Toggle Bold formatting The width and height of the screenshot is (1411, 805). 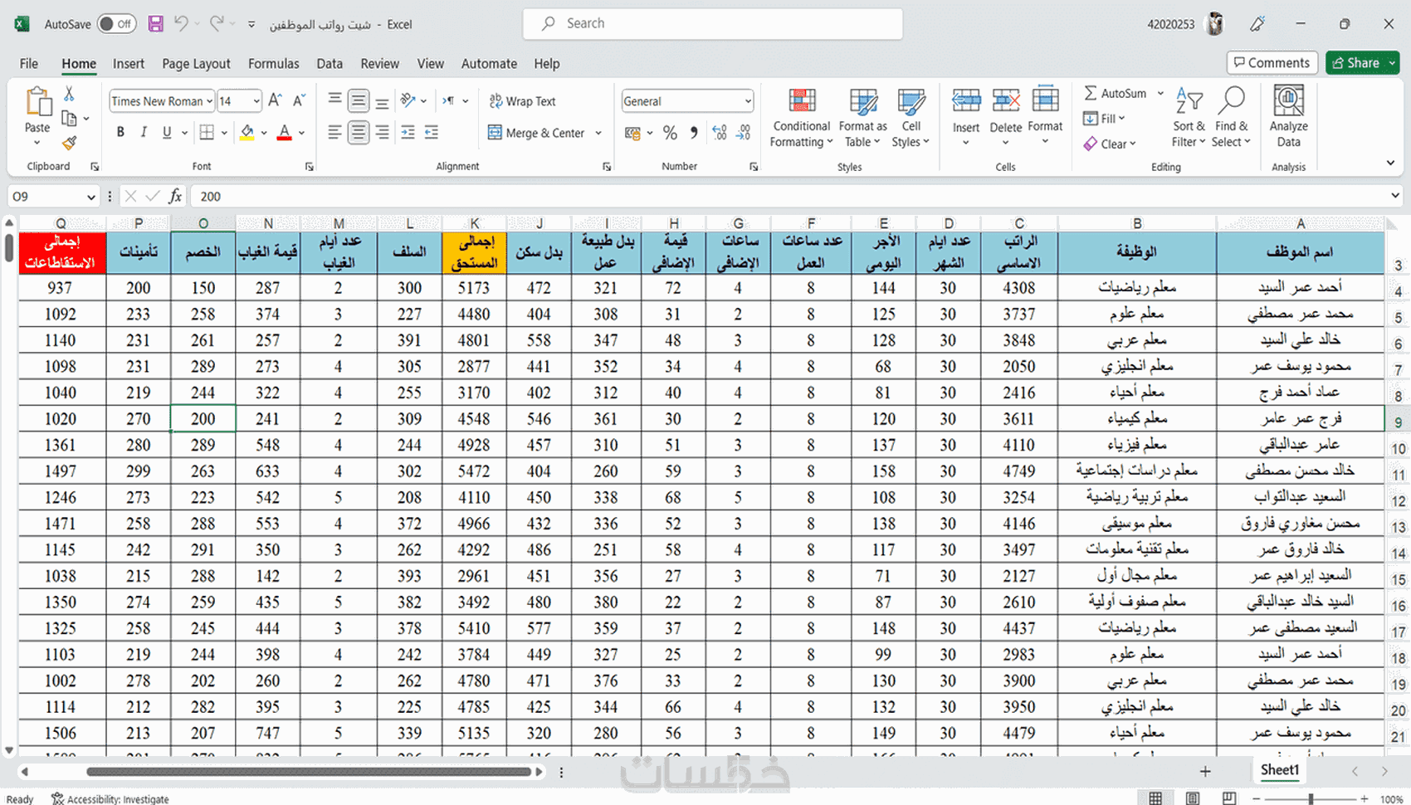click(x=121, y=133)
